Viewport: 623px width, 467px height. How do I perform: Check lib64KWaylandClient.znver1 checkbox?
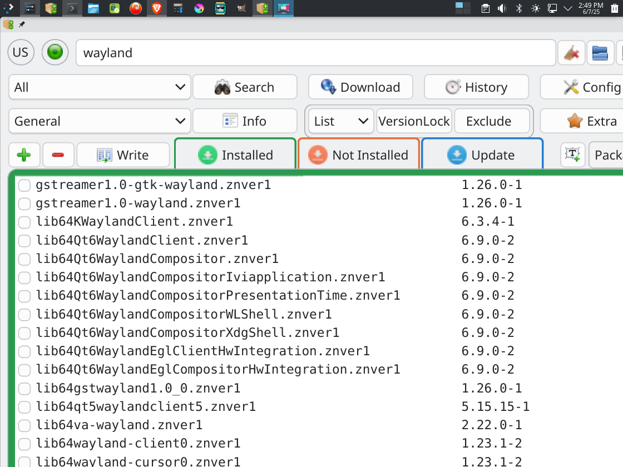point(24,222)
